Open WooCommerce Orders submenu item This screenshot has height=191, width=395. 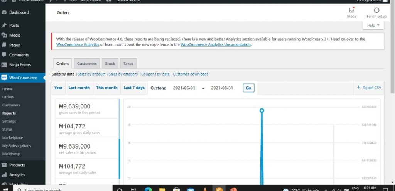click(8, 97)
